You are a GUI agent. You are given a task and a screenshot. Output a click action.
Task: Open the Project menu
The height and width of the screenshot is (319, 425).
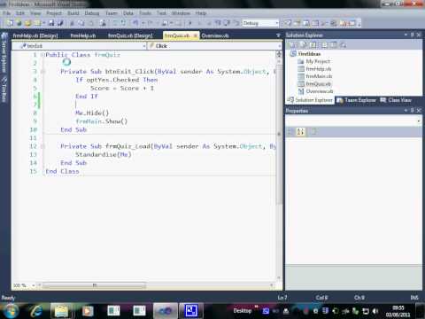(54, 13)
